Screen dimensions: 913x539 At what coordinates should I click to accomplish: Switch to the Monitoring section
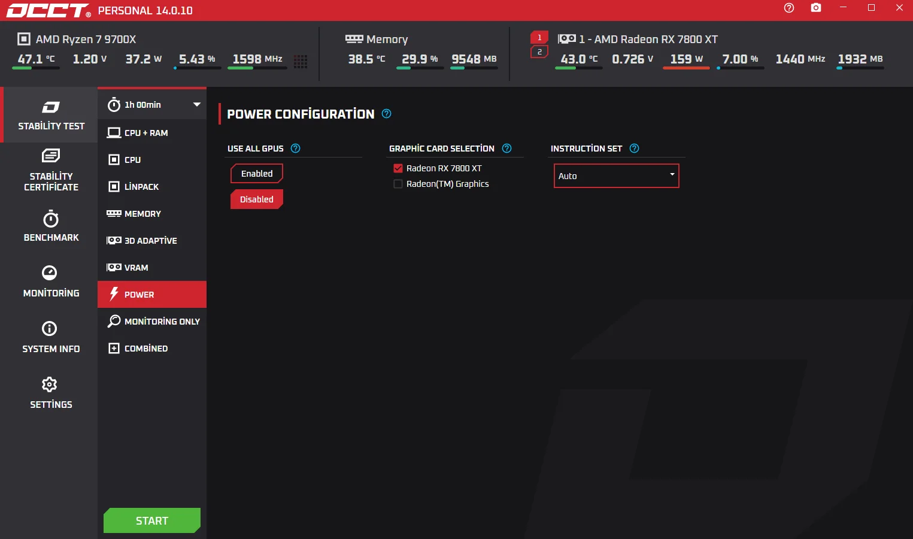pos(51,281)
